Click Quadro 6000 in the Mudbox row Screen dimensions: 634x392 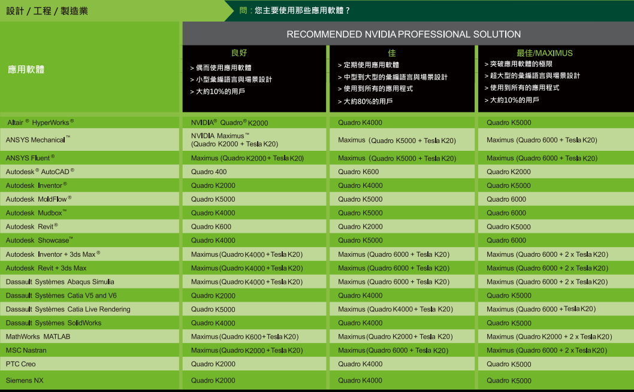click(506, 212)
